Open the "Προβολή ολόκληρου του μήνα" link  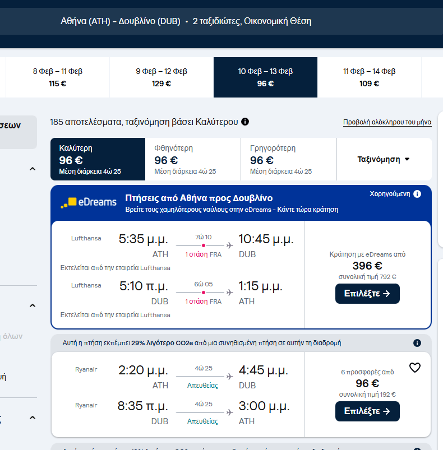point(387,122)
